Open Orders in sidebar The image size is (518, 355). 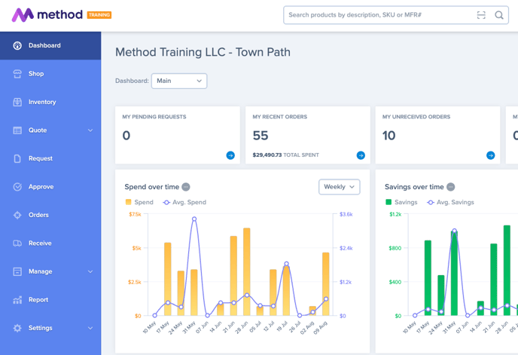(x=50, y=215)
